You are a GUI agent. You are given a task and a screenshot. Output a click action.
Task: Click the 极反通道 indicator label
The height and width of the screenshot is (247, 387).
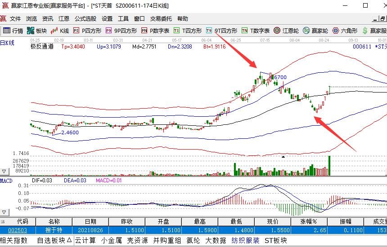click(x=42, y=46)
